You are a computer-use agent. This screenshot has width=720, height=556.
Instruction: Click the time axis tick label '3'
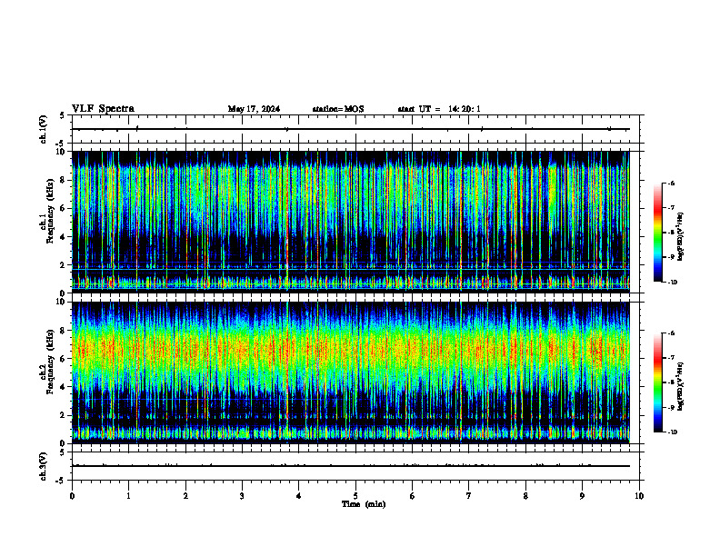click(x=243, y=496)
